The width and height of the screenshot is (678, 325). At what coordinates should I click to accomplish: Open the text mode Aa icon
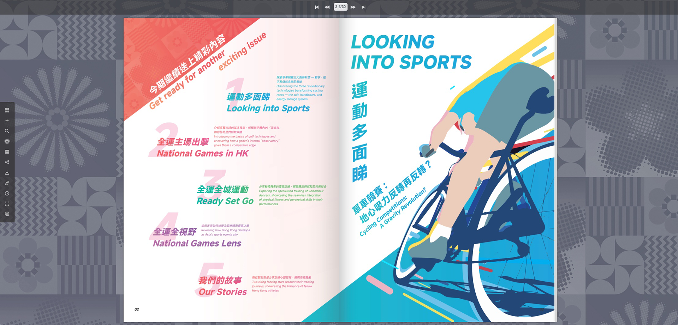[x=7, y=183]
